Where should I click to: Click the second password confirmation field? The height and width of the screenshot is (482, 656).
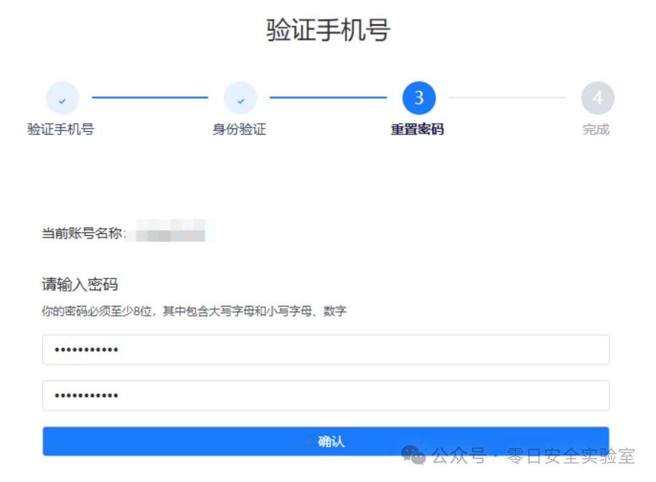pos(326,395)
